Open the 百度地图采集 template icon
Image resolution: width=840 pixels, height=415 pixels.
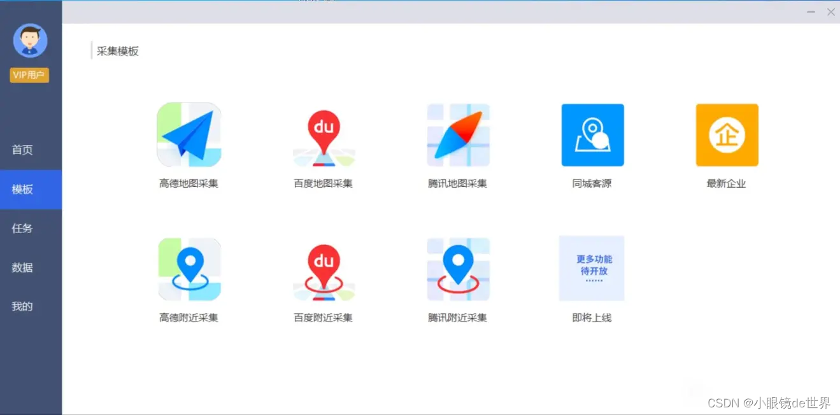coord(324,137)
